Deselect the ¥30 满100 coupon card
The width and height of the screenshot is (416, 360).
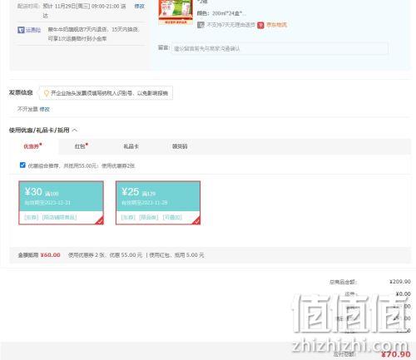coord(61,203)
